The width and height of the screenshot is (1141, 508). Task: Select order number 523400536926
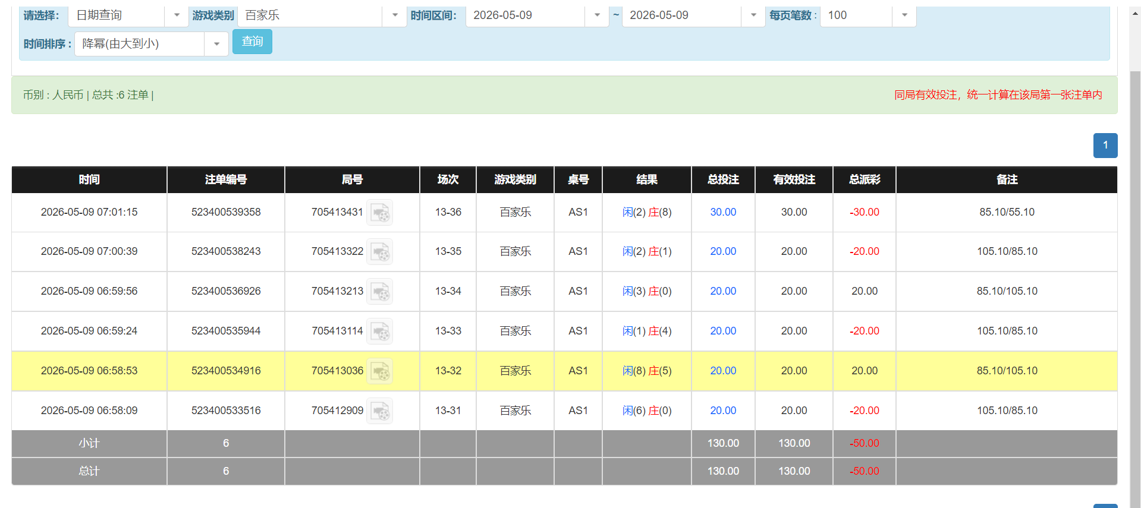(x=226, y=291)
